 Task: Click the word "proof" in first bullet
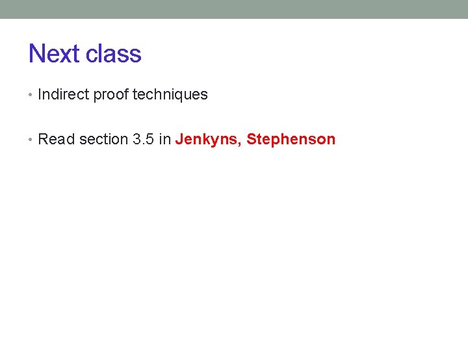pos(111,95)
